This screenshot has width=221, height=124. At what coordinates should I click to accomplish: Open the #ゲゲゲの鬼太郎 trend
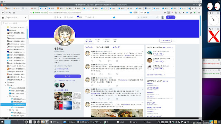pos(153,88)
